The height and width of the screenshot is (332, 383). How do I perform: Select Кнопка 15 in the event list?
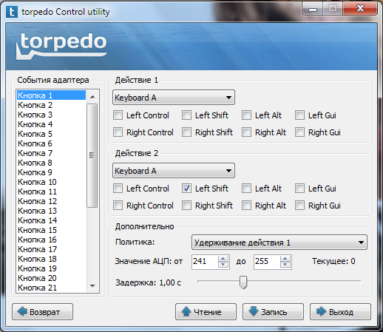tap(52, 230)
